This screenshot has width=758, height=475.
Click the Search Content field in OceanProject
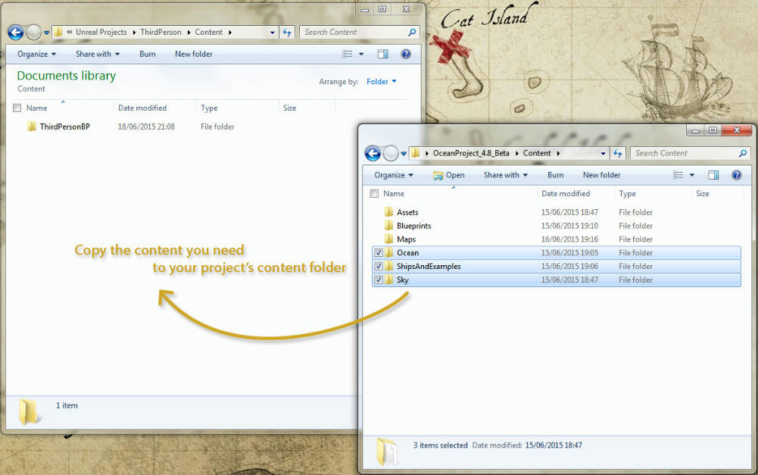tap(683, 153)
